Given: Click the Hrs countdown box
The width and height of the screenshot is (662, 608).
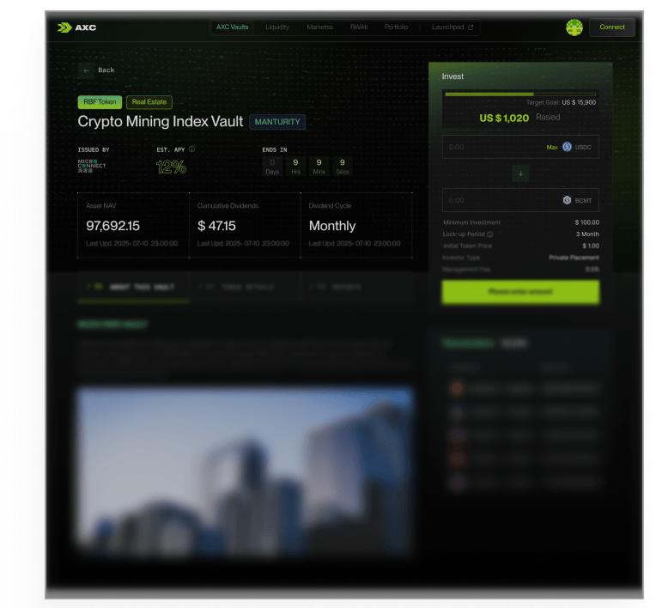Looking at the screenshot, I should point(295,167).
